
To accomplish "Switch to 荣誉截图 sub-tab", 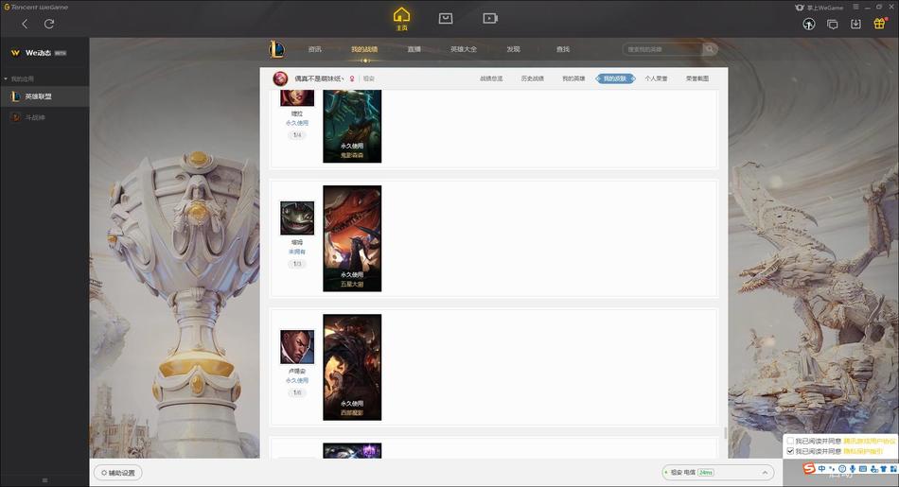I will (x=697, y=78).
